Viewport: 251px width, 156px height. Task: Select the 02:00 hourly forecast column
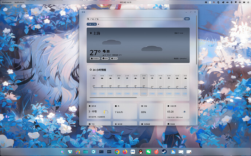(x=169, y=85)
